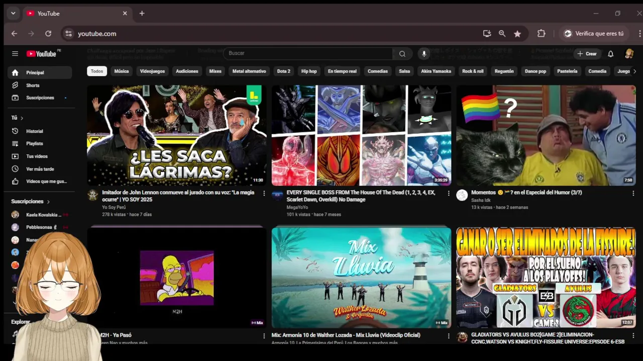Select the Dota 2 filter chip
Screen dimensions: 643x361
point(283,71)
